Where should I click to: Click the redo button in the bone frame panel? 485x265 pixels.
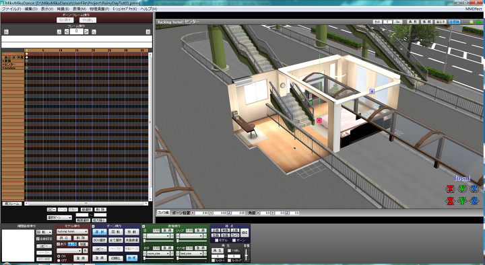[88, 20]
